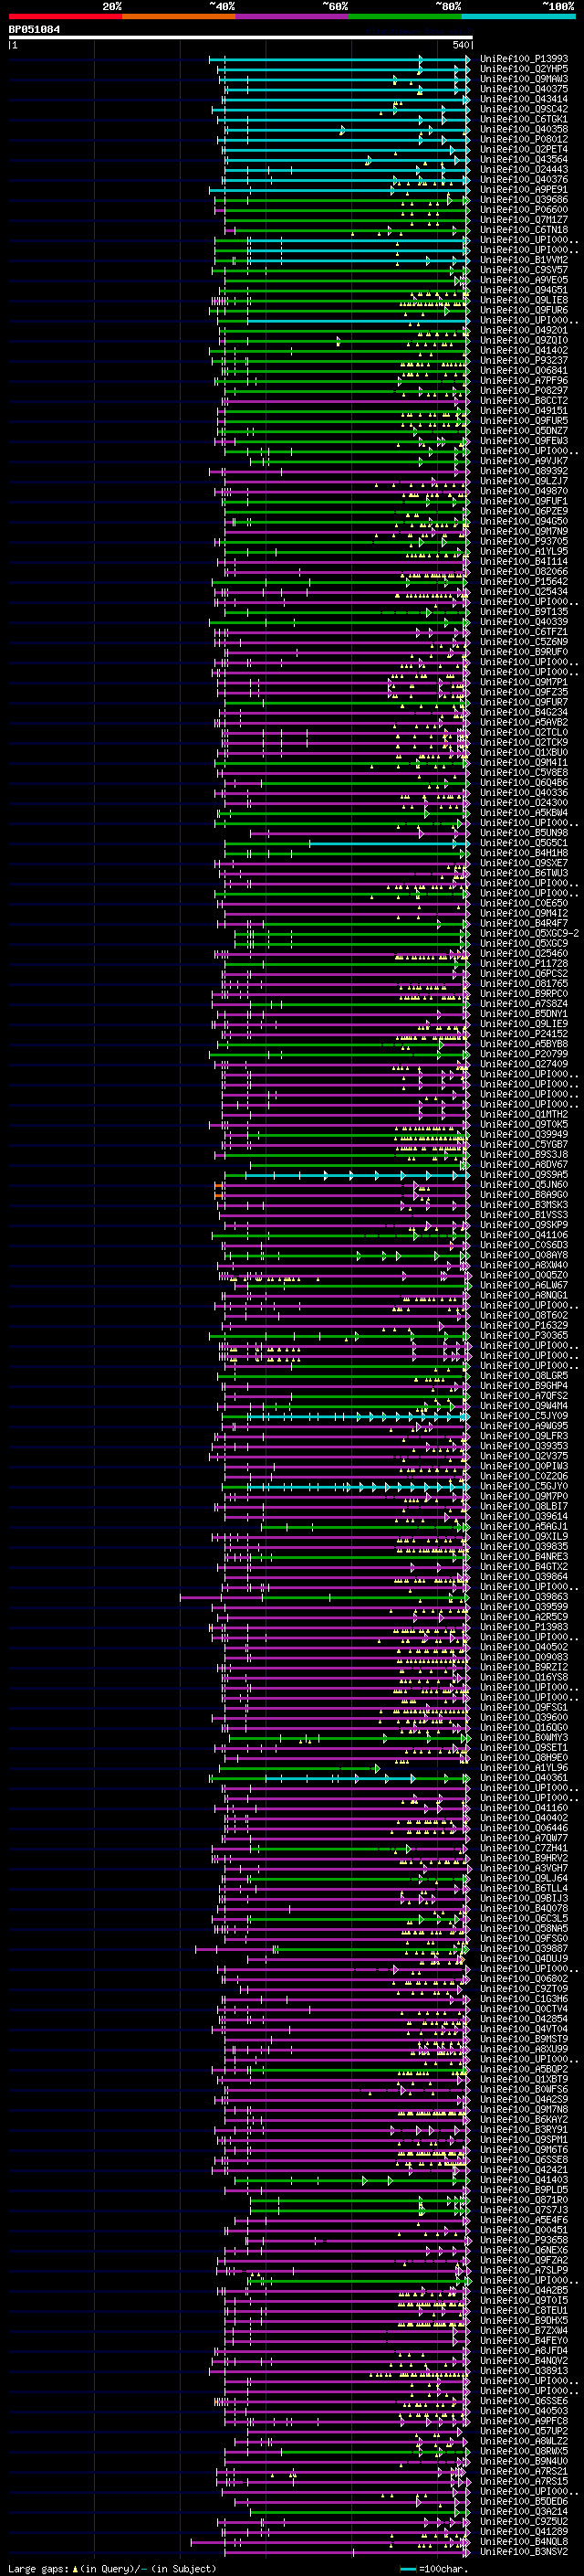
Task: Select hit label UniRef100_Q41402
Action: pos(524,351)
